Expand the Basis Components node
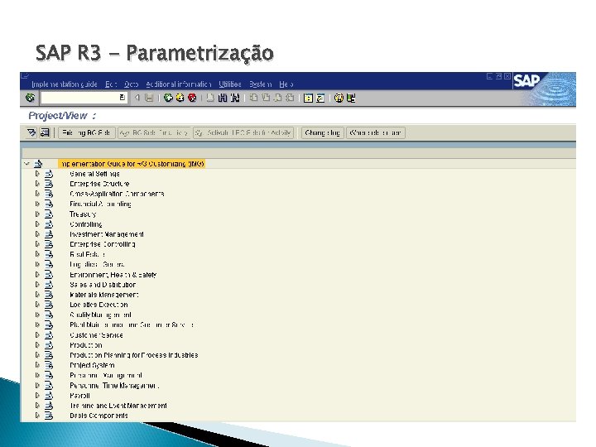Image resolution: width=596 pixels, height=447 pixels. pos(37,416)
